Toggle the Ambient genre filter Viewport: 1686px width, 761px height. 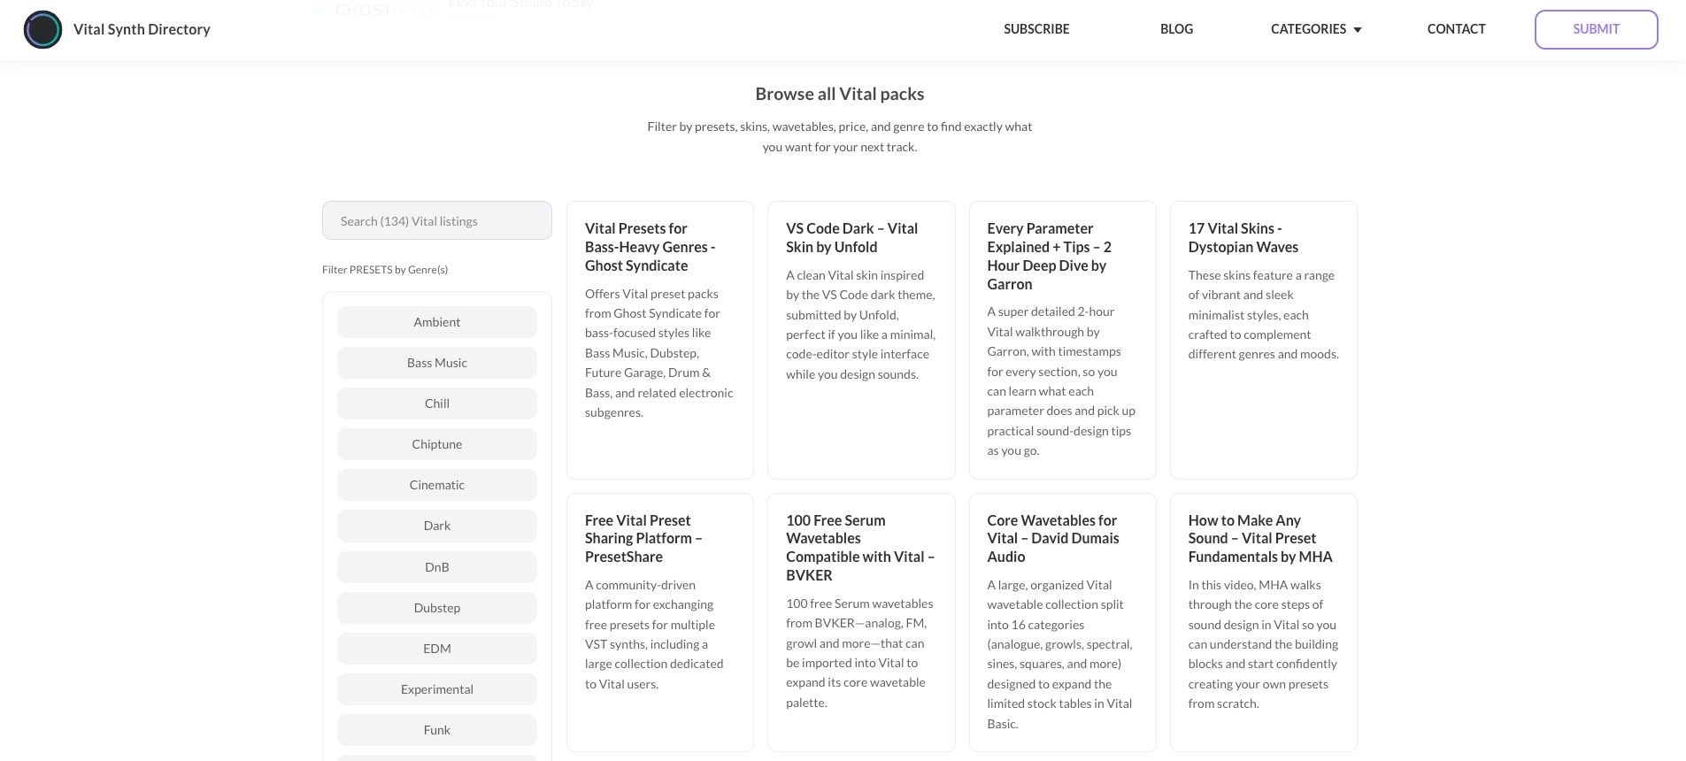tap(436, 322)
